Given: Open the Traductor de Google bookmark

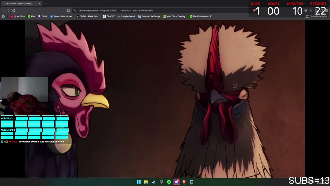Looking at the screenshot, I should pos(149,17).
